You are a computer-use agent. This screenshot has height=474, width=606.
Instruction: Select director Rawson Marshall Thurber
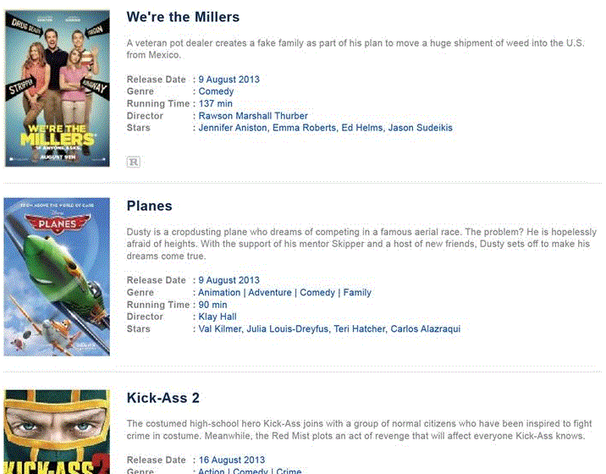(253, 116)
